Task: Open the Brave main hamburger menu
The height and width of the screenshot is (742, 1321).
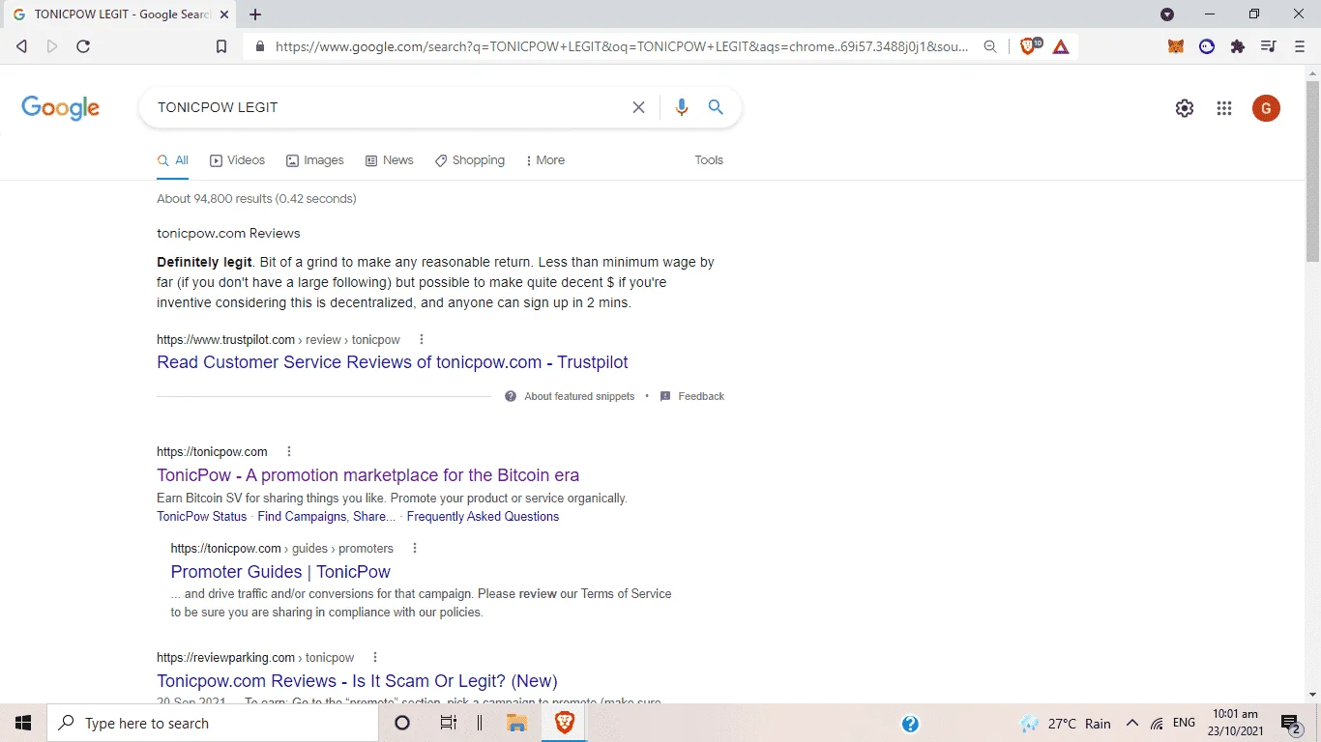Action: tap(1299, 46)
